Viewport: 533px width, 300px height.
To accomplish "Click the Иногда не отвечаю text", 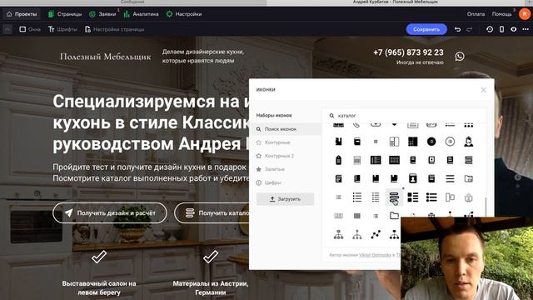I will click(420, 62).
